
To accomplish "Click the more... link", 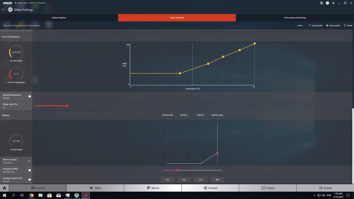I will point(300,25).
